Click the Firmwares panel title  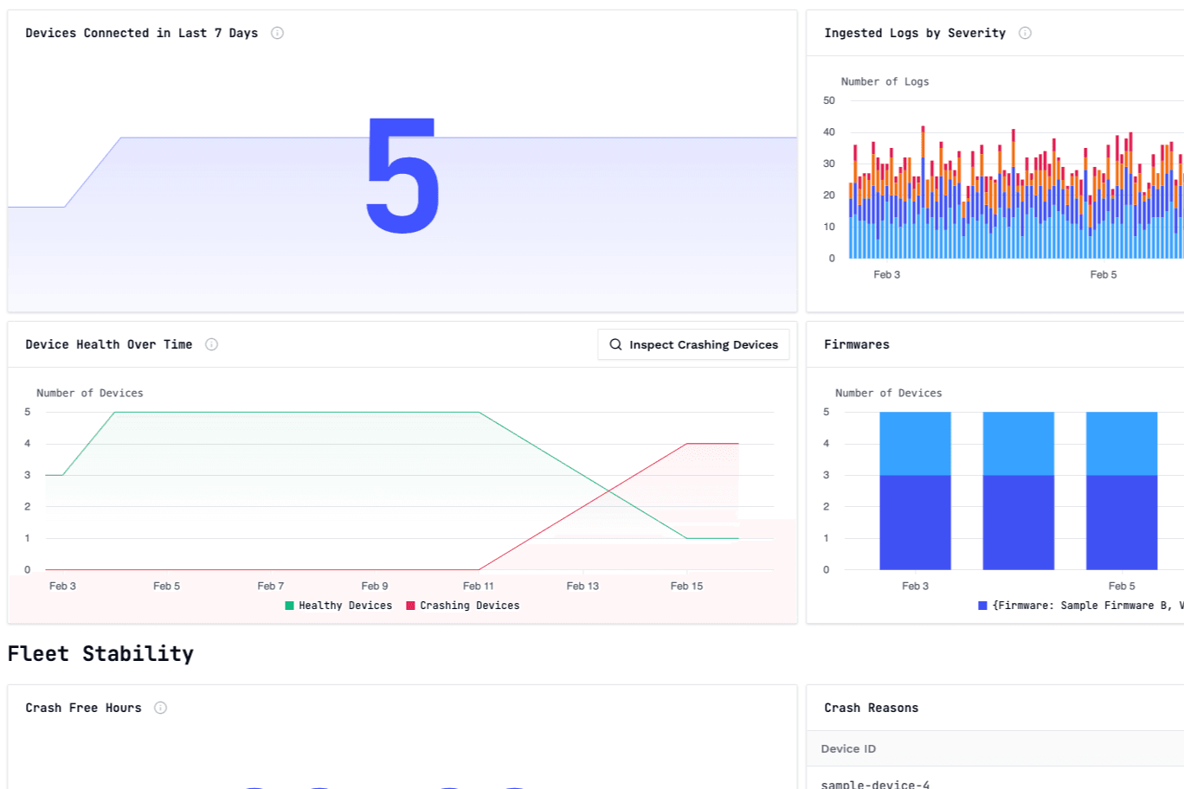(856, 344)
